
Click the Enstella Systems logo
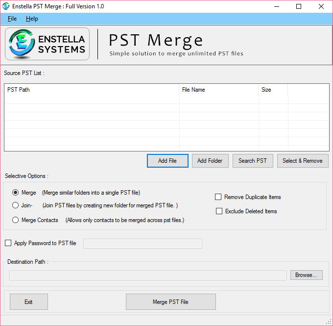[47, 44]
